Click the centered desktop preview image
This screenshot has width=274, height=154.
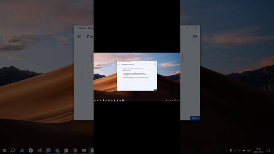pyautogui.click(x=137, y=77)
